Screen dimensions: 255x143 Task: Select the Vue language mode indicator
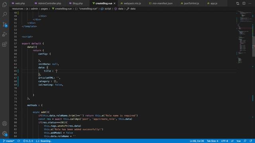pyautogui.click(x=239, y=141)
